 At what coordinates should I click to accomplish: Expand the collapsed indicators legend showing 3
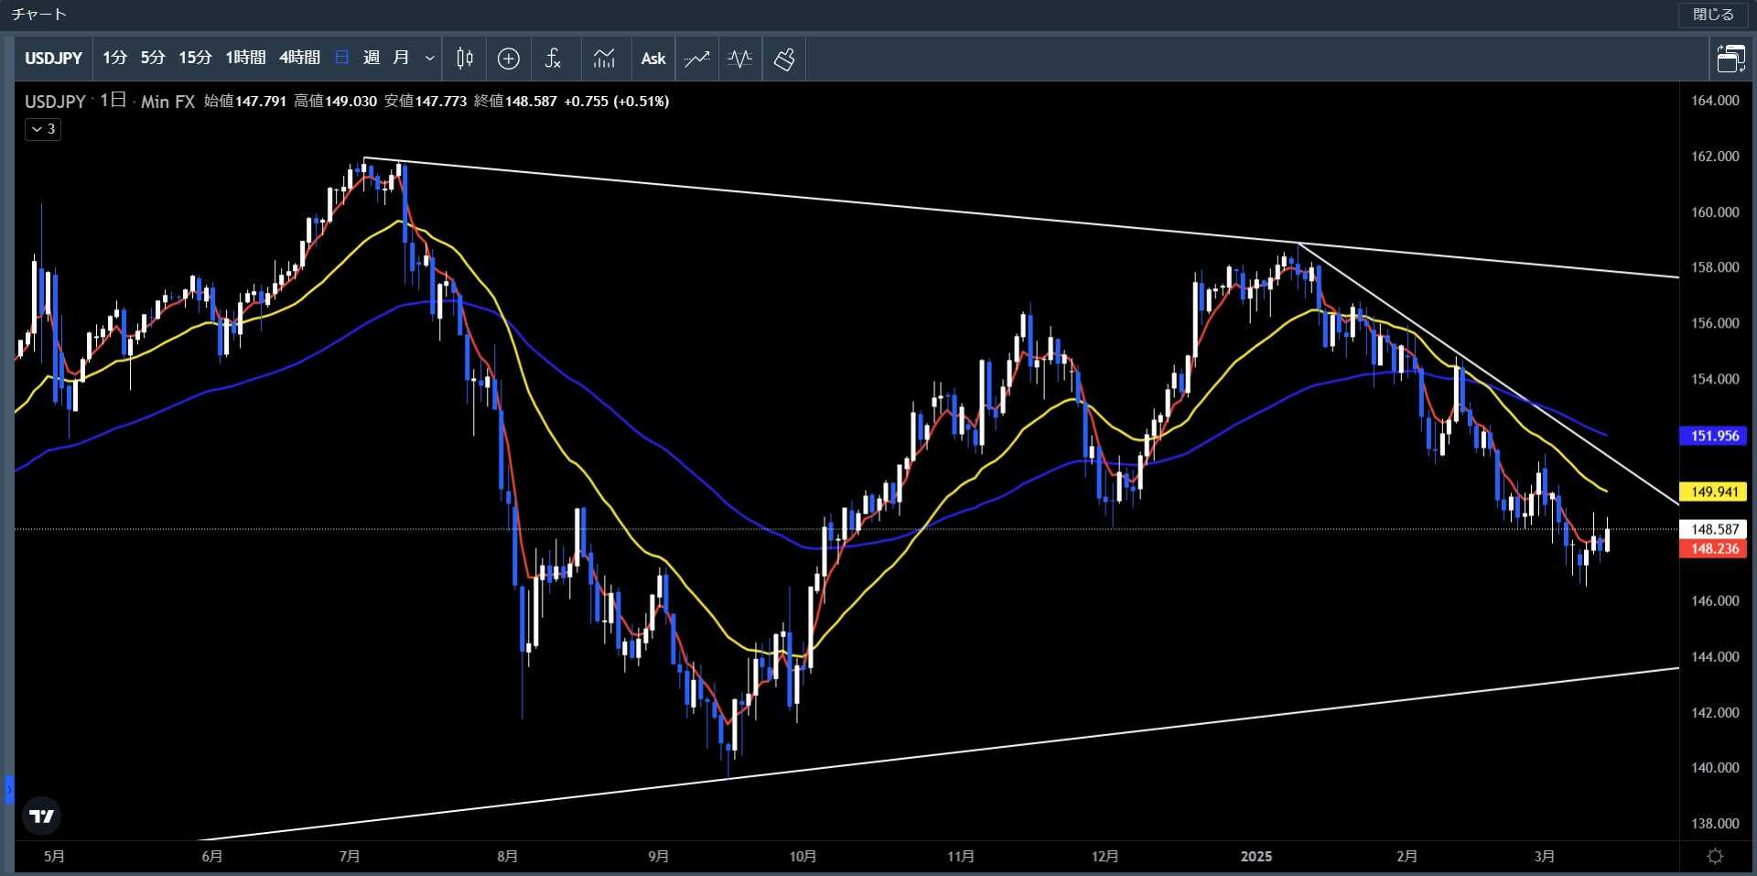click(x=43, y=129)
